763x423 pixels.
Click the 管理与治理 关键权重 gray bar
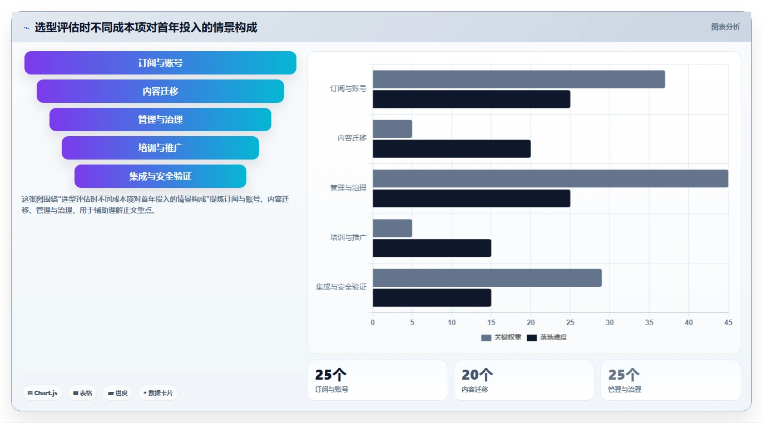(551, 178)
